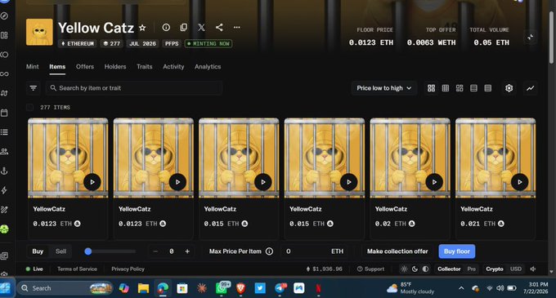Focus the Max Price Per Item ETH field
The width and height of the screenshot is (556, 298).
tap(314, 251)
